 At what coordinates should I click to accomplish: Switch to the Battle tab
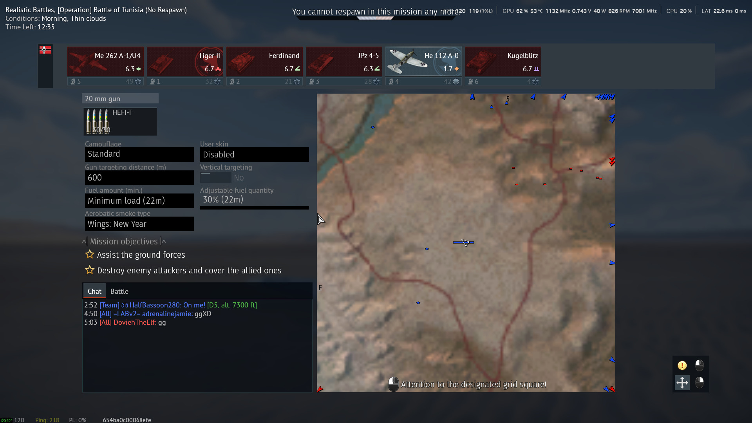(x=119, y=291)
